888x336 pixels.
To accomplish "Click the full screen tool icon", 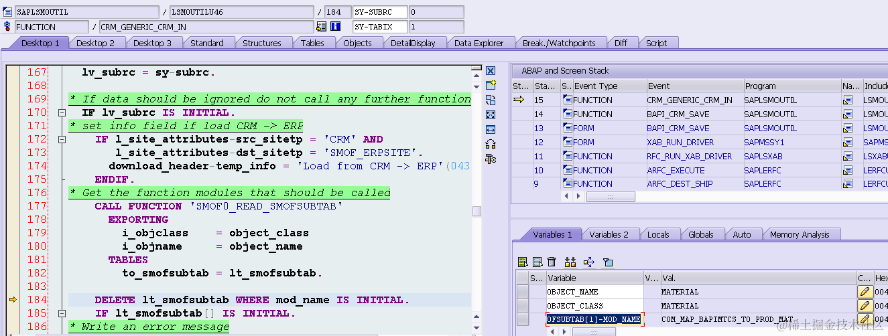I will click(x=491, y=114).
